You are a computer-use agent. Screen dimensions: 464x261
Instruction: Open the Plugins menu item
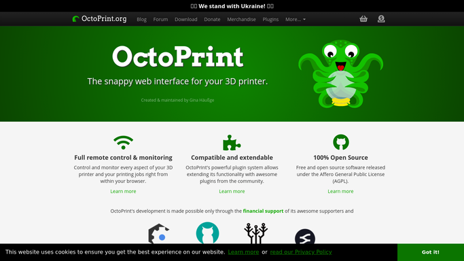tap(270, 19)
